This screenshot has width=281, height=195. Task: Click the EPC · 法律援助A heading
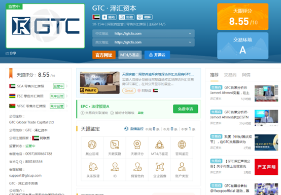[x=95, y=106]
